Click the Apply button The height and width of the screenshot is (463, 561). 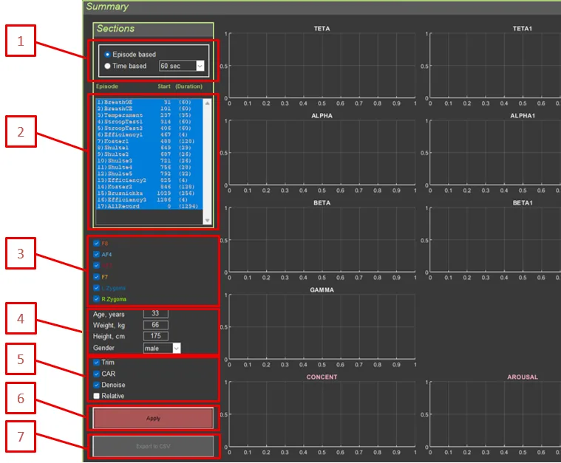[x=153, y=418]
